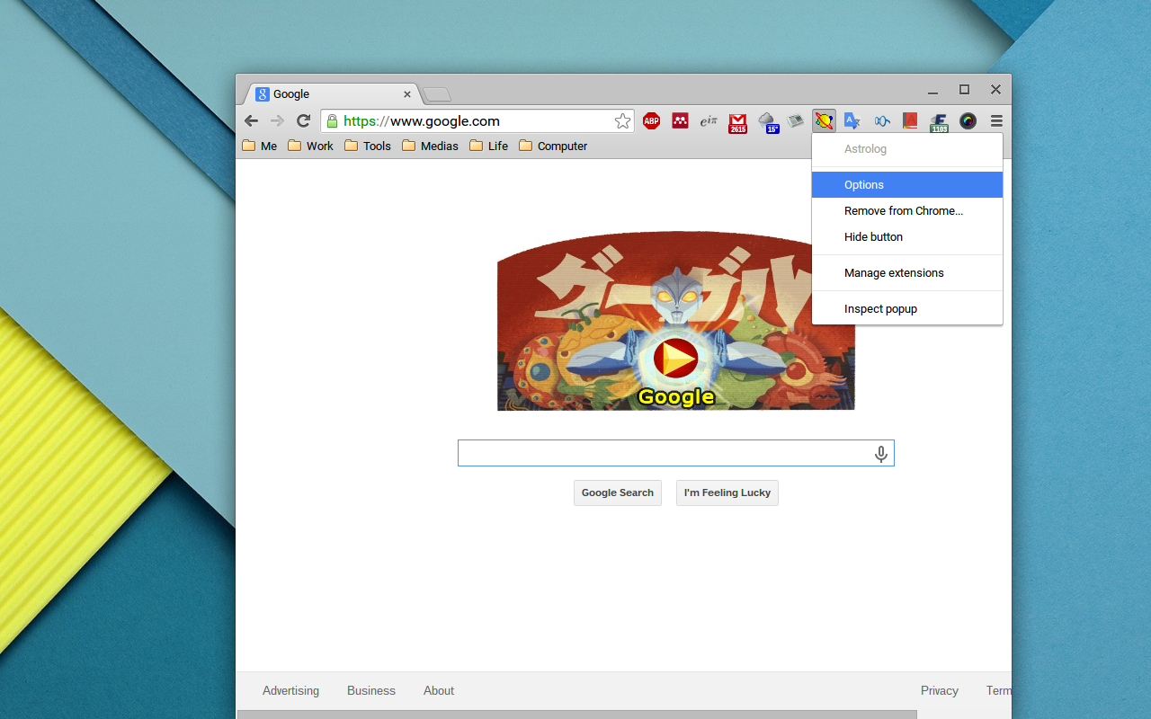Open the Privacy footer link

[940, 690]
